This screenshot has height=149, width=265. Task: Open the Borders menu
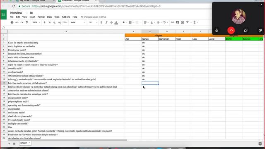click(x=130, y=22)
